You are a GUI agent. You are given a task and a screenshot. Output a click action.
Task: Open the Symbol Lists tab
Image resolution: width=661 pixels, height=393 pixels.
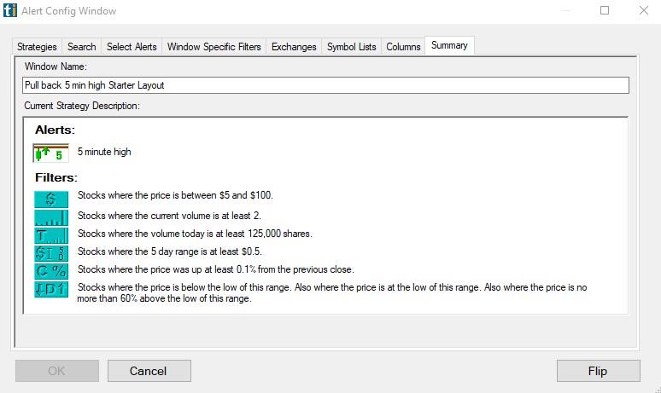click(x=351, y=47)
